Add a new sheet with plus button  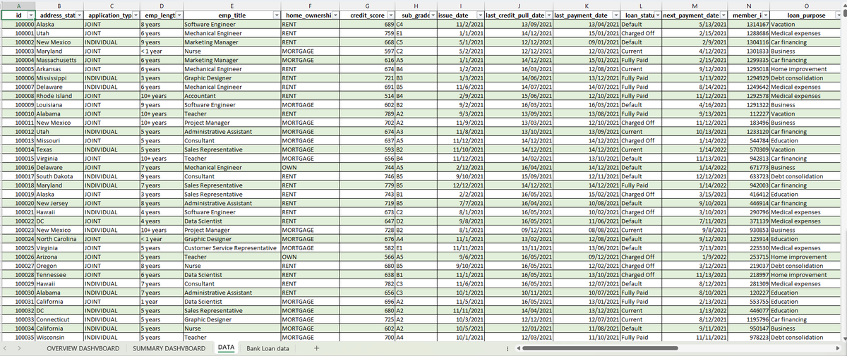click(316, 348)
